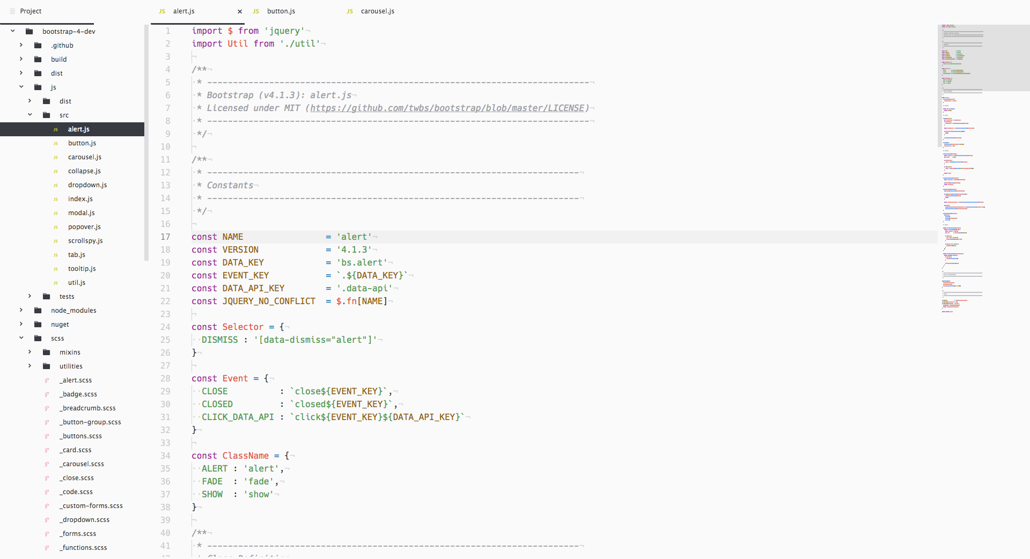Collapse the bootstrap-4-dev root folder chevron

[x=13, y=31]
